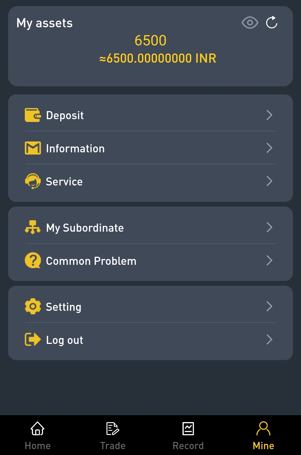This screenshot has height=455, width=301.
Task: Tap the Service headset icon
Action: coord(33,181)
